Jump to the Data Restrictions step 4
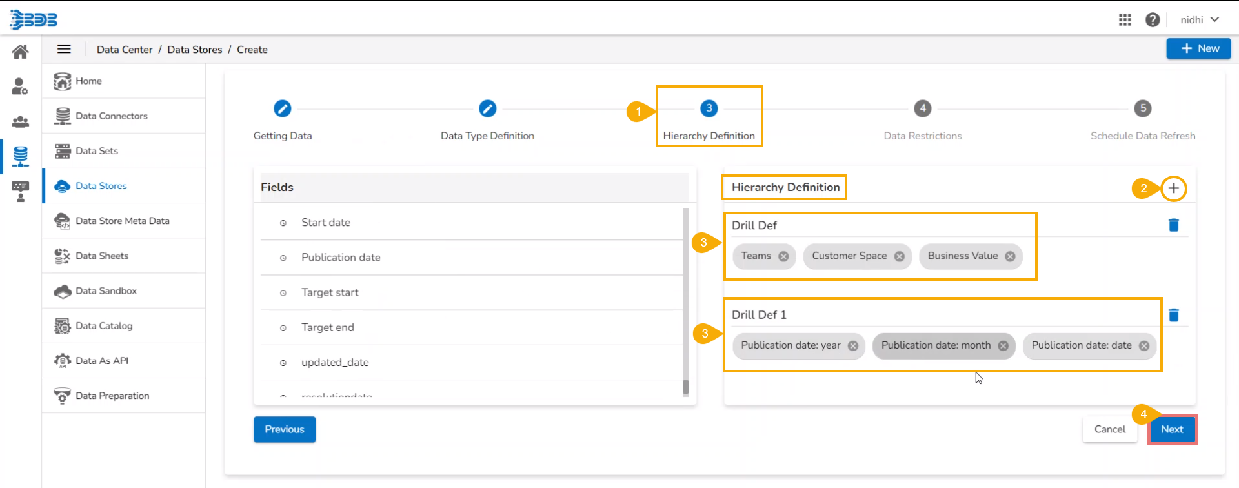 point(922,109)
